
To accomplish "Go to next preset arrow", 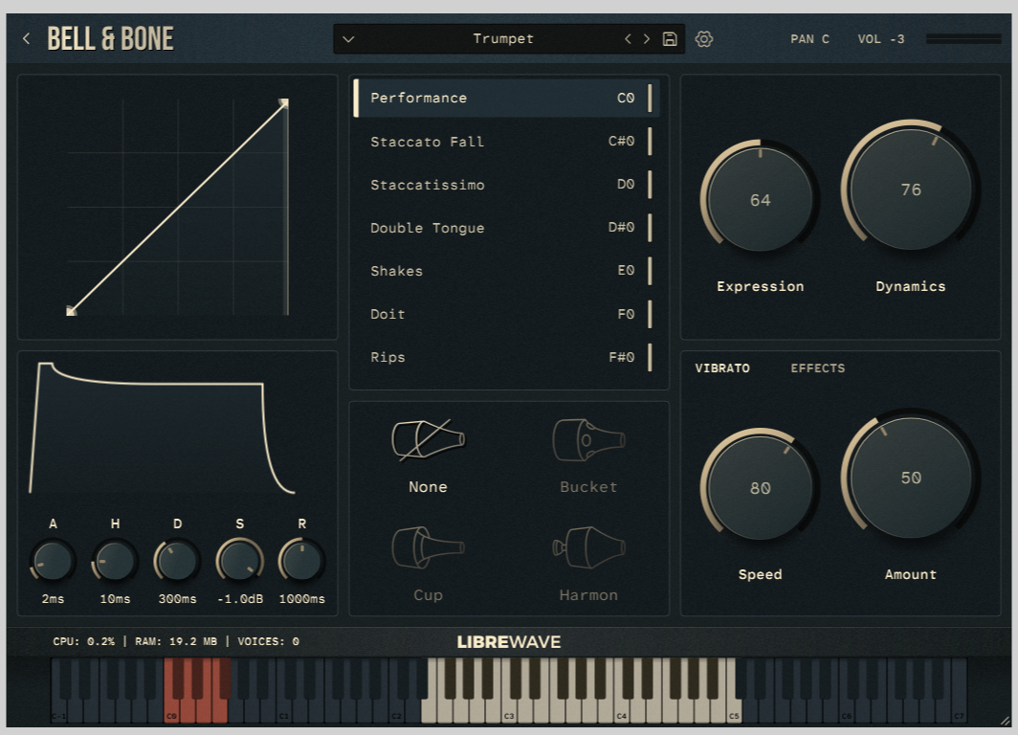I will click(x=647, y=39).
